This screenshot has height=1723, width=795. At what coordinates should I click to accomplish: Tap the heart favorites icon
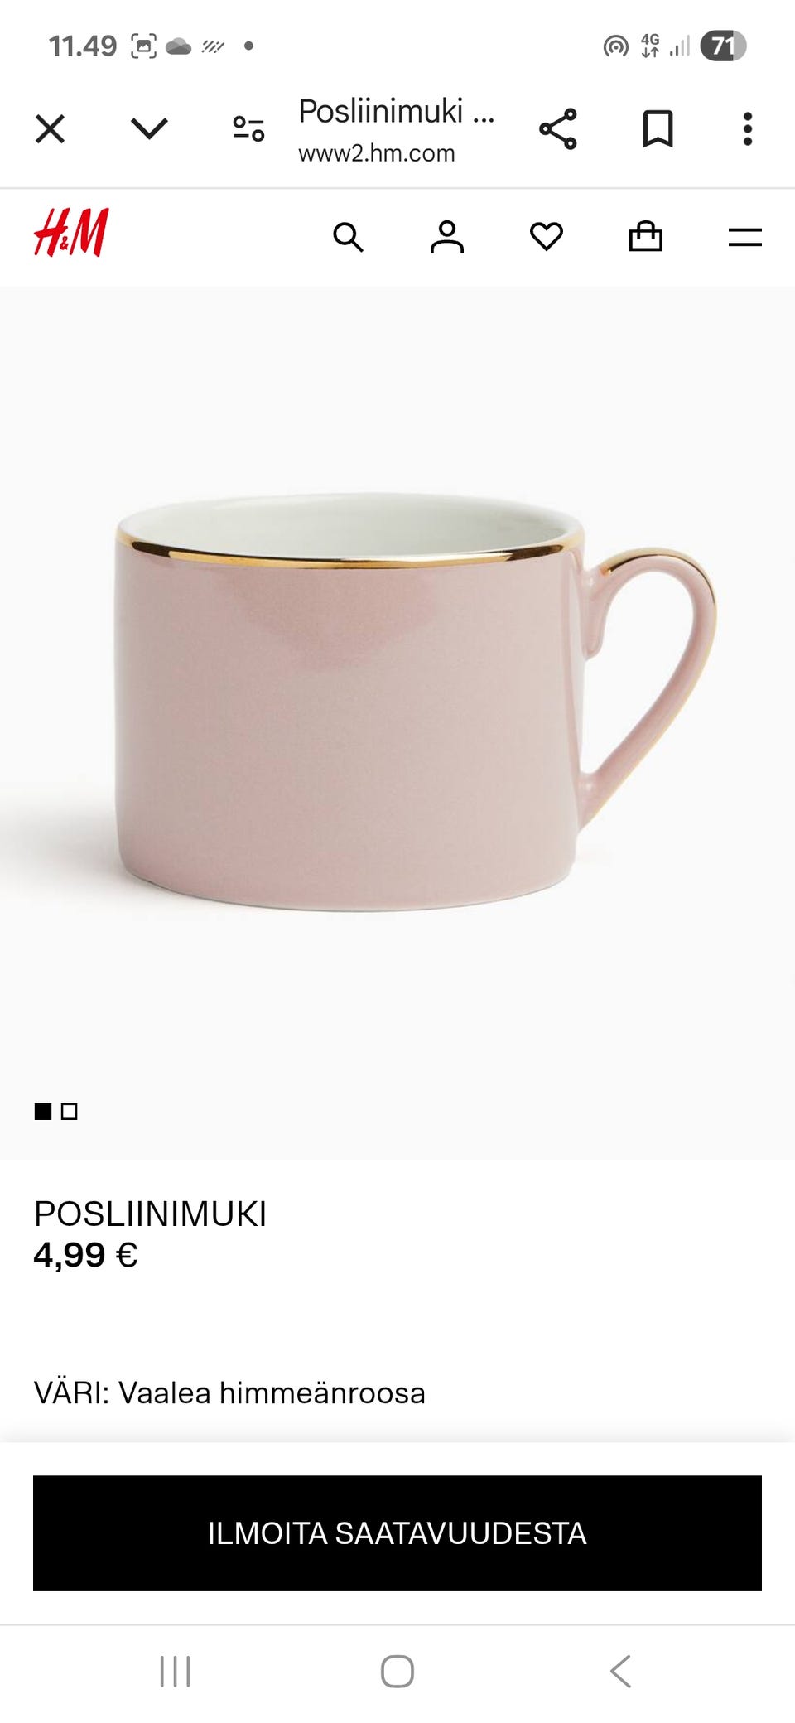click(547, 237)
